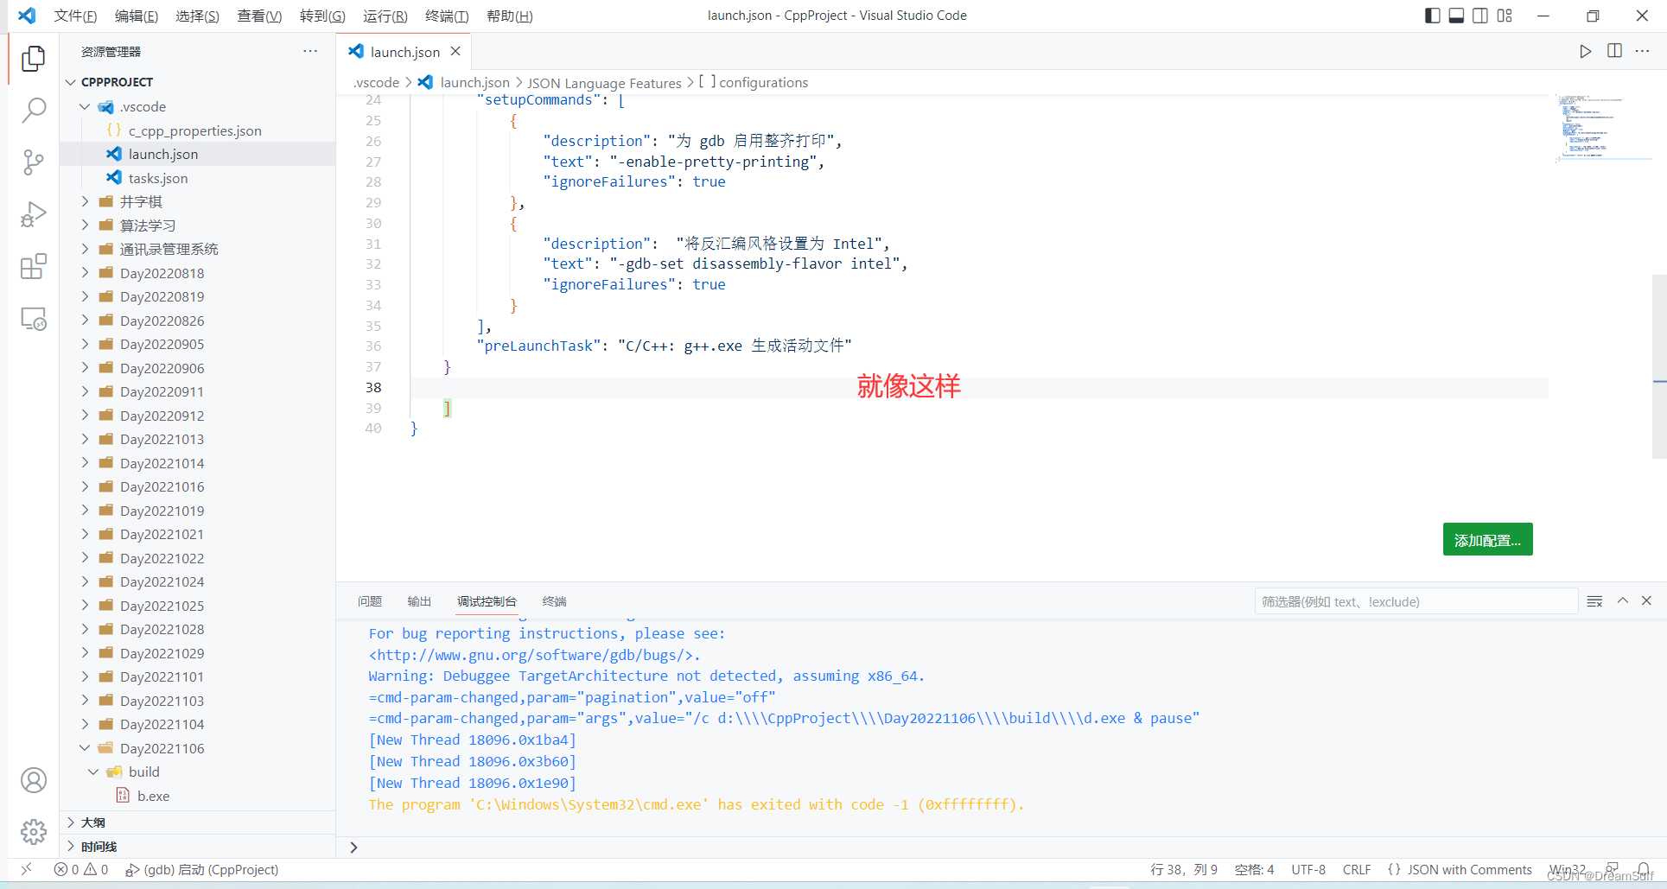Switch to the 问题 panel tab
Screen dimensions: 1667x889
(370, 601)
